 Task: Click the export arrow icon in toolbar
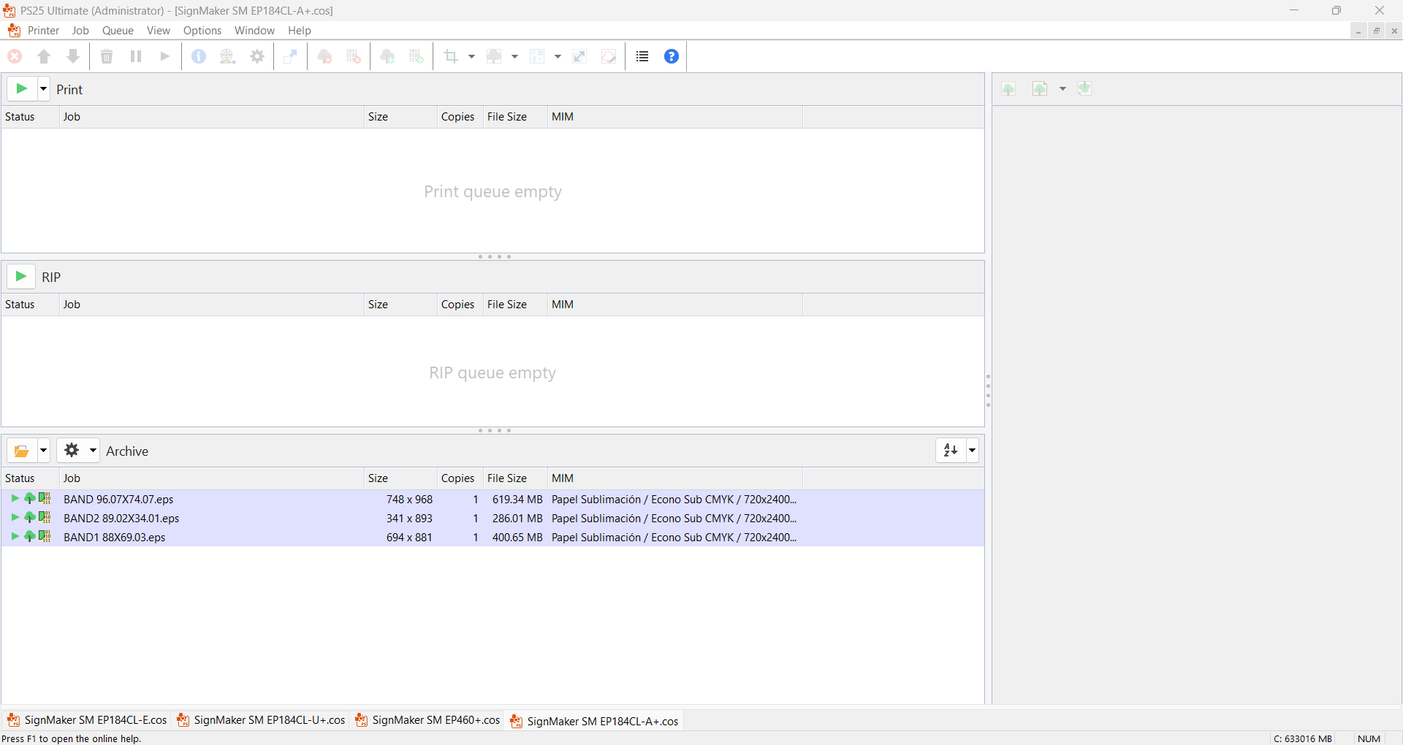[x=290, y=56]
